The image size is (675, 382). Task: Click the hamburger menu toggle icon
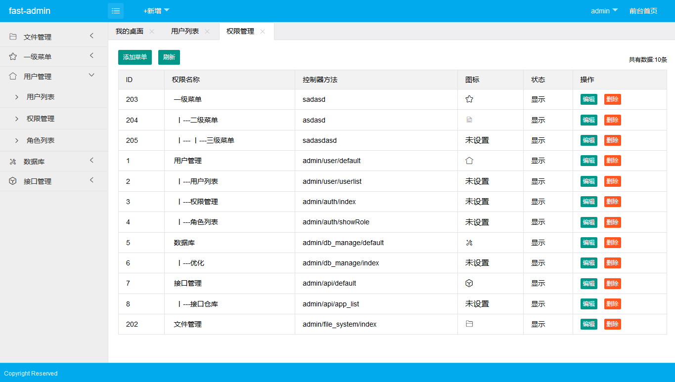[x=116, y=11]
